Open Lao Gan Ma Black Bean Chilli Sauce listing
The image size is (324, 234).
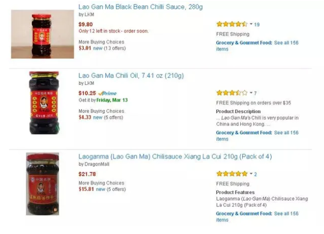point(140,7)
